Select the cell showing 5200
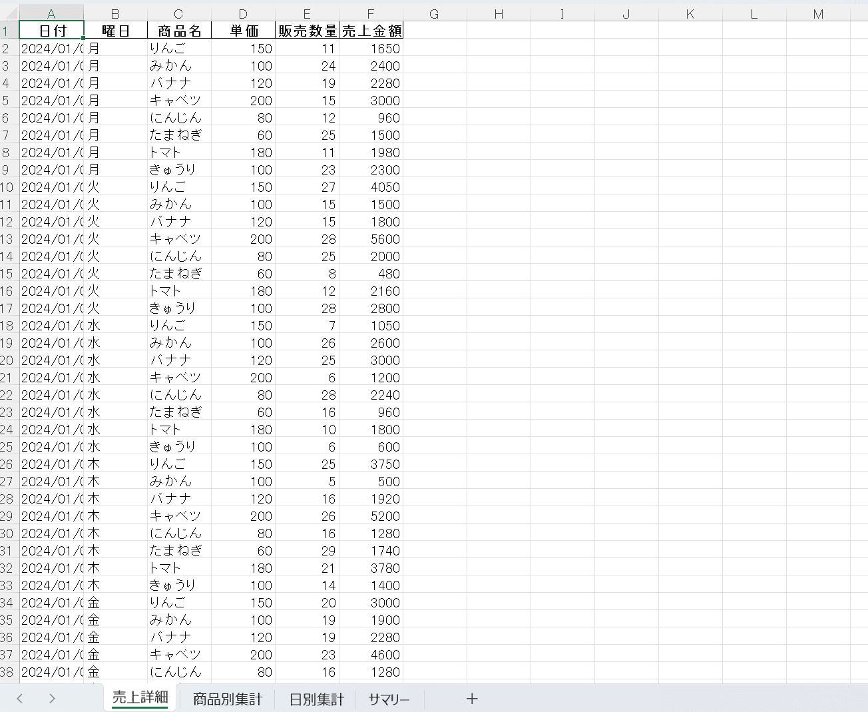 (x=371, y=516)
